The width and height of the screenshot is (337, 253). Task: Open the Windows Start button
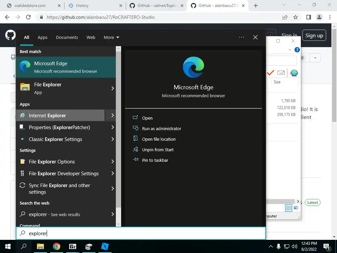click(8, 246)
